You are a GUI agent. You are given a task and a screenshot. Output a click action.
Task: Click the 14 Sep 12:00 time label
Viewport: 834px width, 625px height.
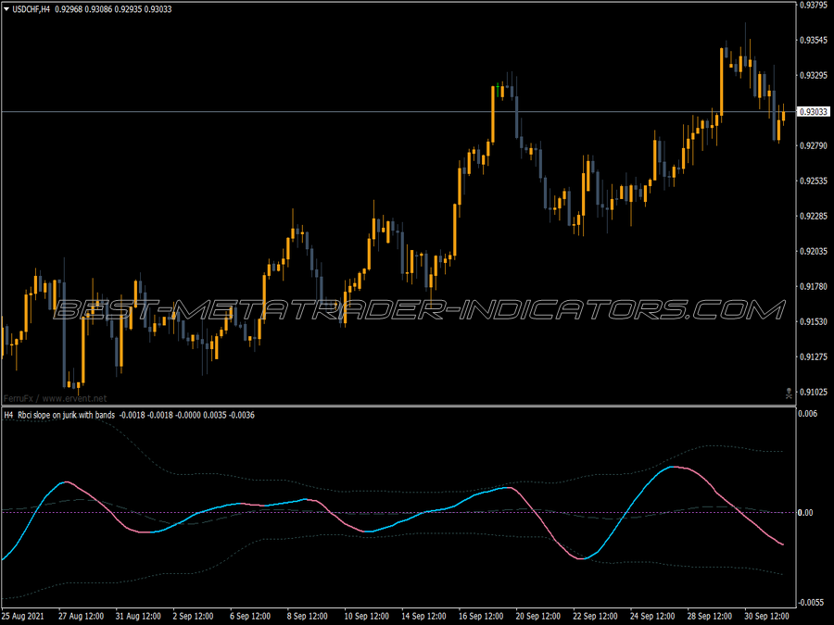423,617
